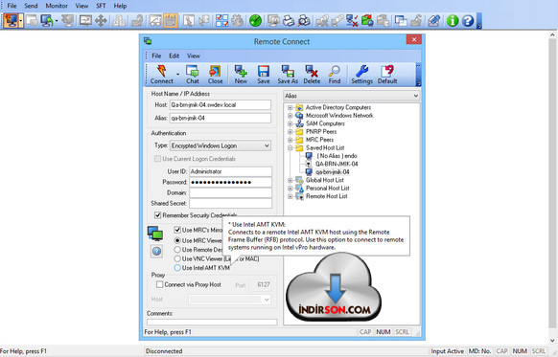Enable Connect via Proxy Host checkbox
558x357 pixels.
coord(160,284)
